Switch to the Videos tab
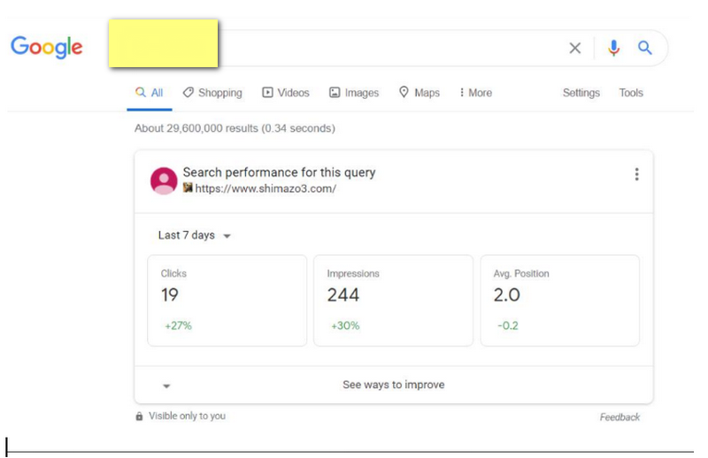 286,93
